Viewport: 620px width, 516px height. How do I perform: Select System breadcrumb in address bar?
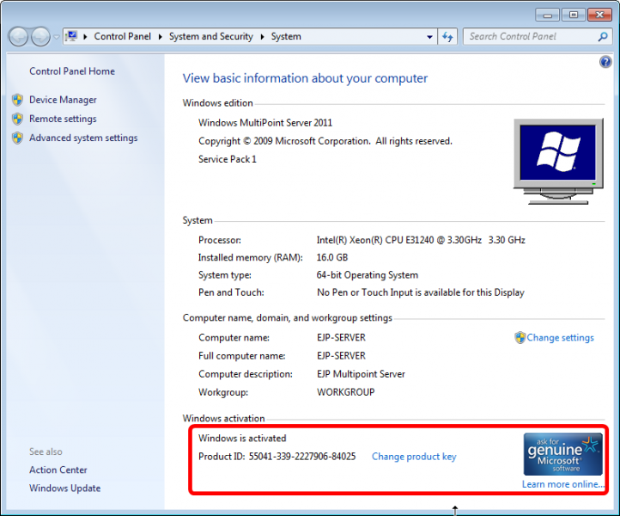pos(286,36)
